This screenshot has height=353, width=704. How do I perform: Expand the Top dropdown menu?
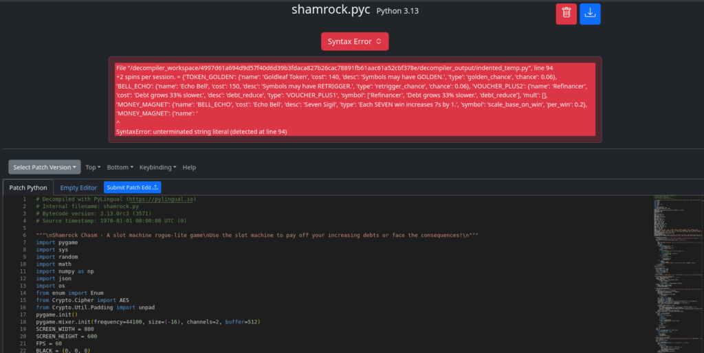[x=93, y=167]
